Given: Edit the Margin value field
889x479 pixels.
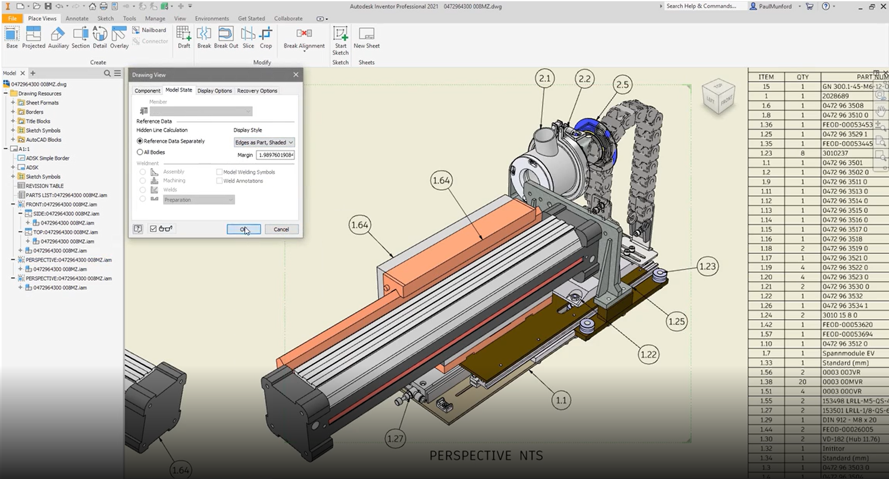Looking at the screenshot, I should [275, 155].
